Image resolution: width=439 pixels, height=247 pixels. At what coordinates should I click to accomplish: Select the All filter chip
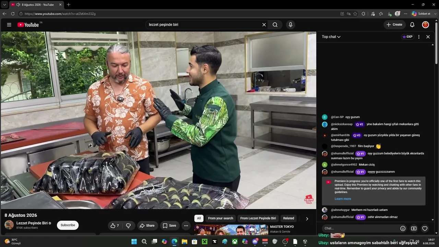(199, 218)
